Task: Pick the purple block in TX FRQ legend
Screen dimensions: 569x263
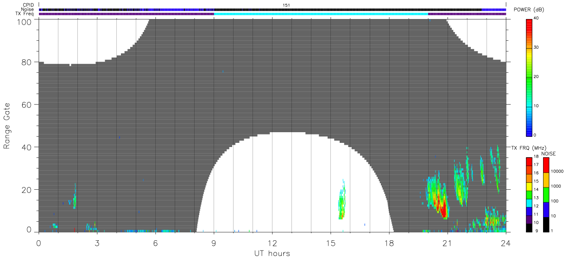Action: pos(529,220)
